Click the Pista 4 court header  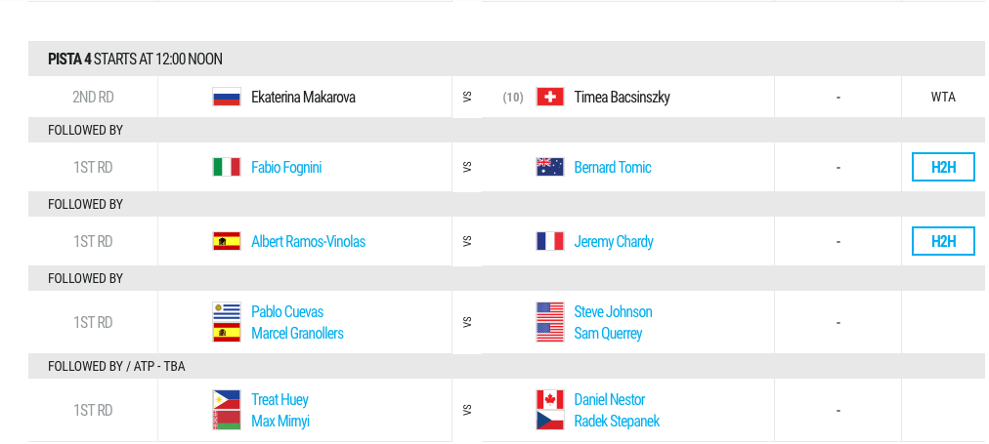(x=508, y=59)
